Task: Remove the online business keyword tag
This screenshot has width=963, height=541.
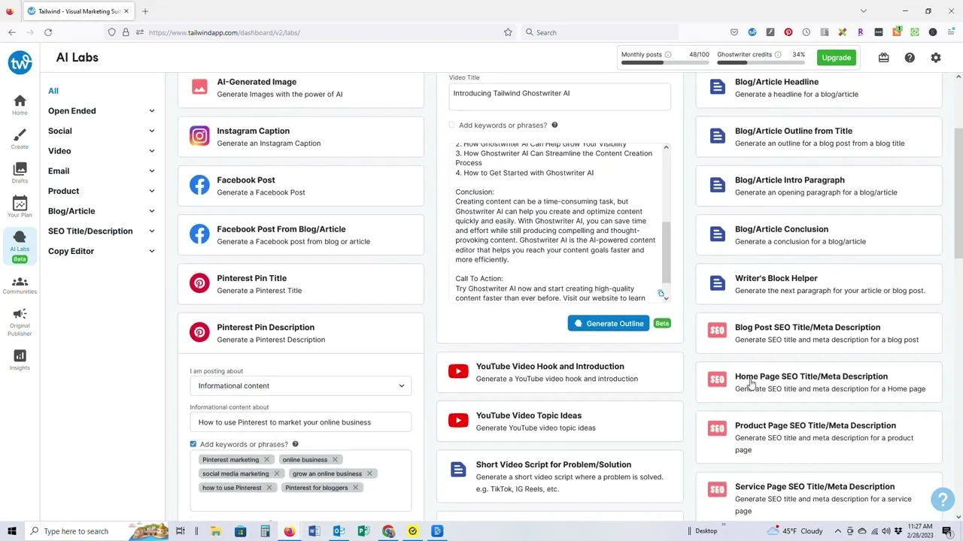Action: [335, 460]
